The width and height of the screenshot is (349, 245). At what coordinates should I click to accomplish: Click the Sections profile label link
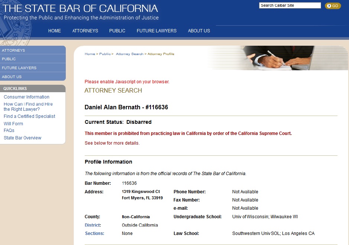point(94,233)
